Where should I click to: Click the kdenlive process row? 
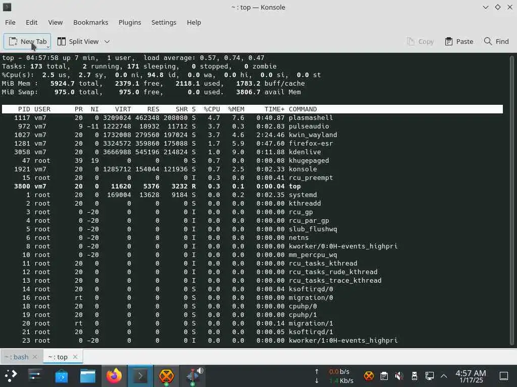click(x=252, y=152)
